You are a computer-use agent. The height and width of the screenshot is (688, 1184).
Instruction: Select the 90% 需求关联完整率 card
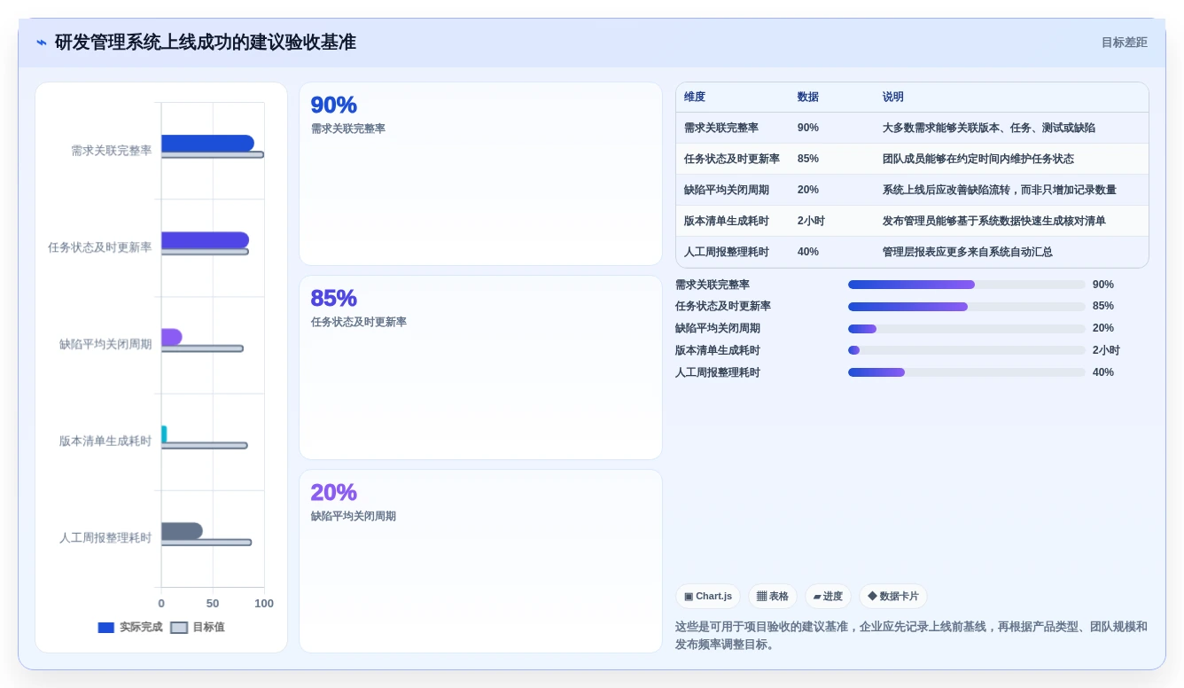[x=480, y=174]
